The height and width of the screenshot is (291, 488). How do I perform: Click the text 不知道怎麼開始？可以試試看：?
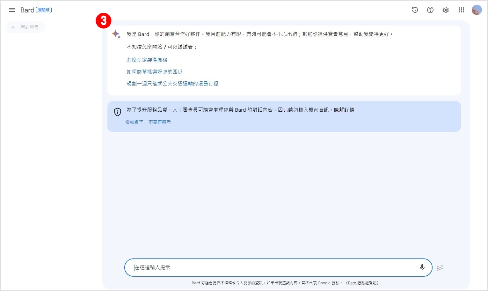point(162,47)
